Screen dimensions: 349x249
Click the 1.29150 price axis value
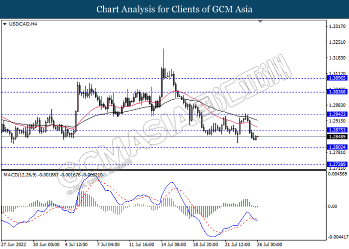click(x=337, y=121)
